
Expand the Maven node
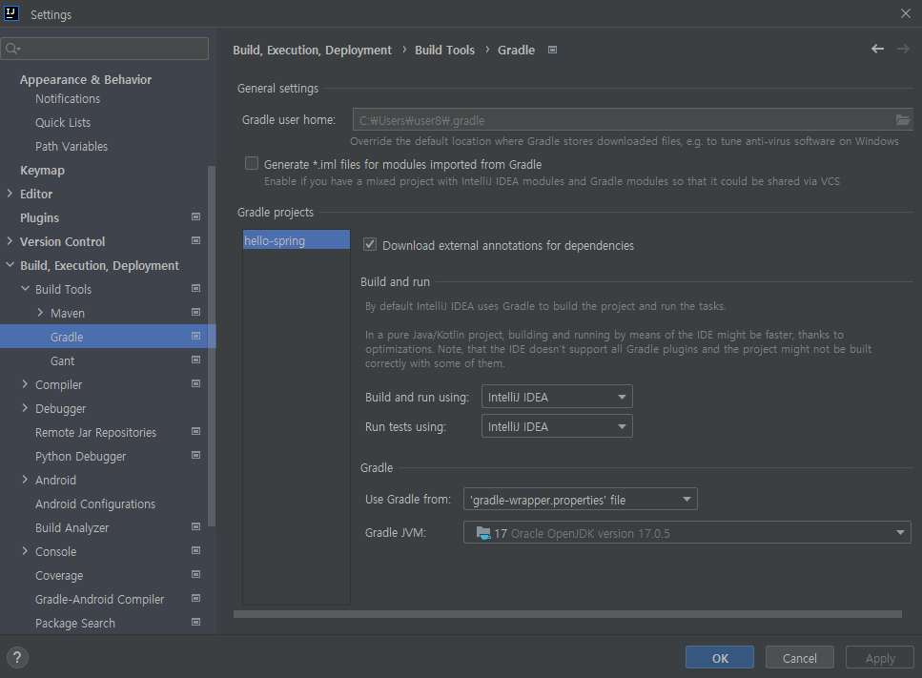point(40,313)
